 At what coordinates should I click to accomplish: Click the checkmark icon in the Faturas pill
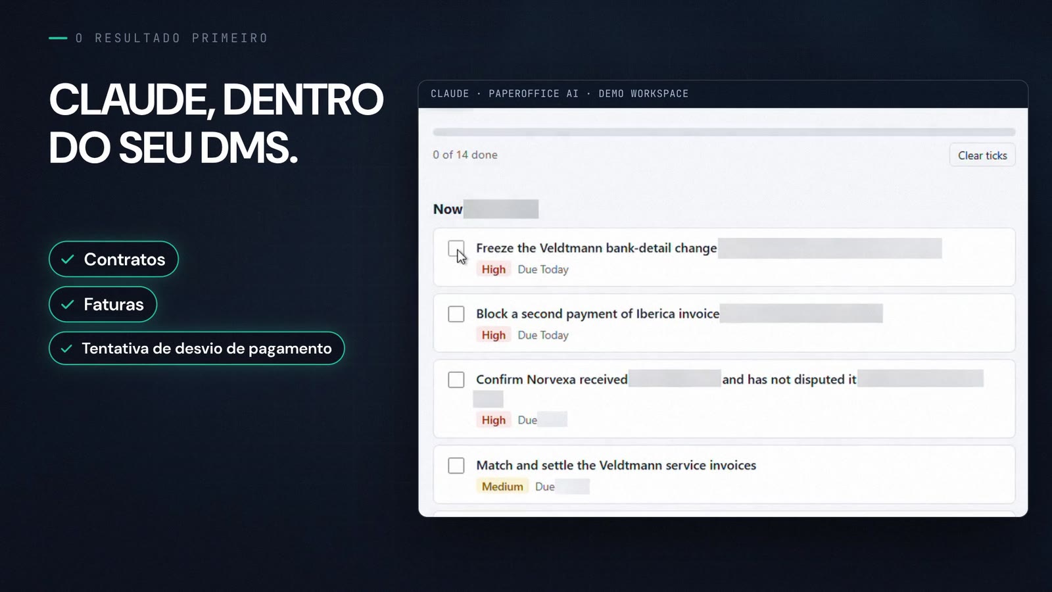(67, 305)
